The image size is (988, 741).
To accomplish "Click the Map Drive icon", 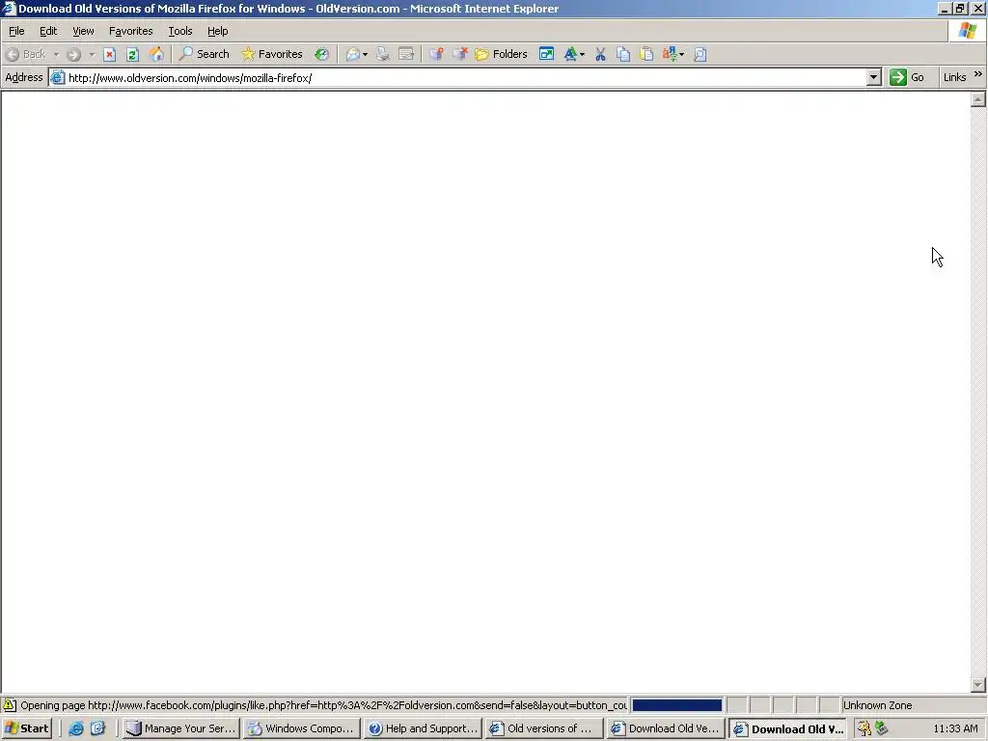I will (x=436, y=54).
